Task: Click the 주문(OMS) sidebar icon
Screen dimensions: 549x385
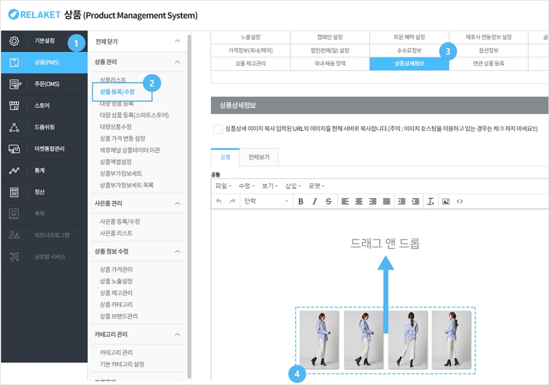Action: click(15, 84)
